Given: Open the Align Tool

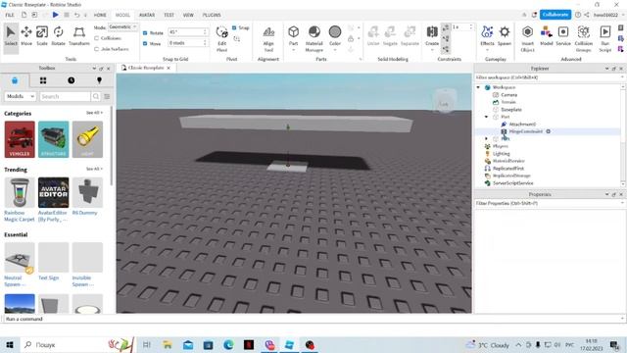Looking at the screenshot, I should pyautogui.click(x=268, y=38).
